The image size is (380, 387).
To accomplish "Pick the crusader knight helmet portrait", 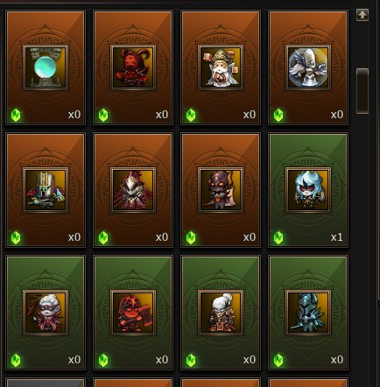I will [x=46, y=190].
